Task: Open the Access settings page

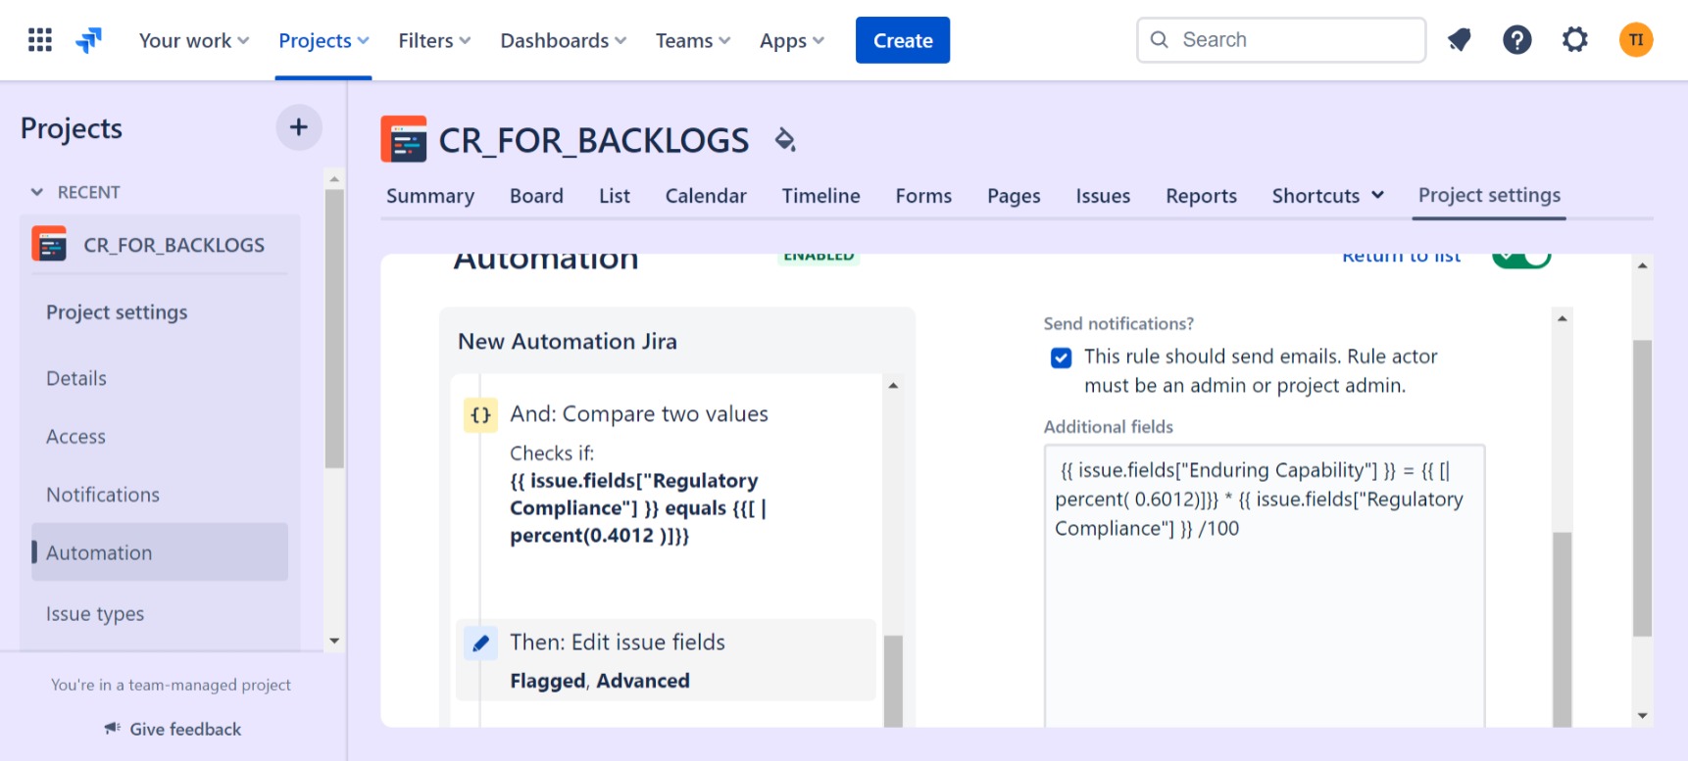Action: 75,437
